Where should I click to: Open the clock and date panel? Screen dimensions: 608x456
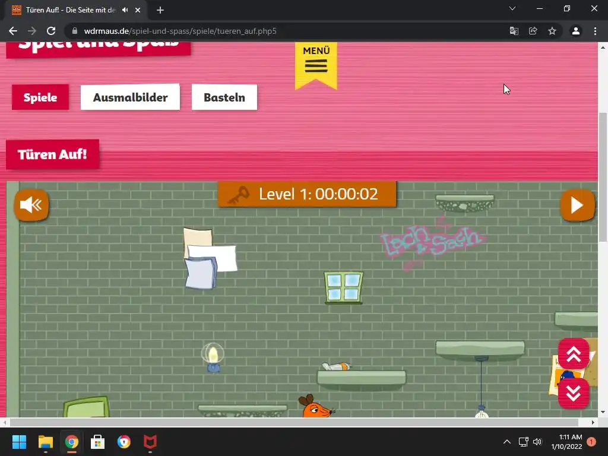(x=566, y=442)
